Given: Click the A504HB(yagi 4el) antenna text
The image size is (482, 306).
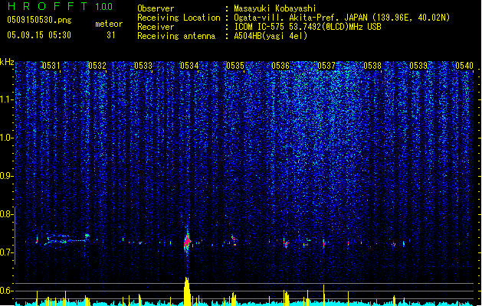Looking at the screenshot, I should pyautogui.click(x=271, y=36).
